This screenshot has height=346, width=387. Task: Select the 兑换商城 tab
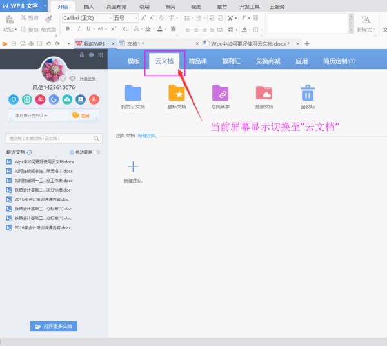tap(268, 61)
